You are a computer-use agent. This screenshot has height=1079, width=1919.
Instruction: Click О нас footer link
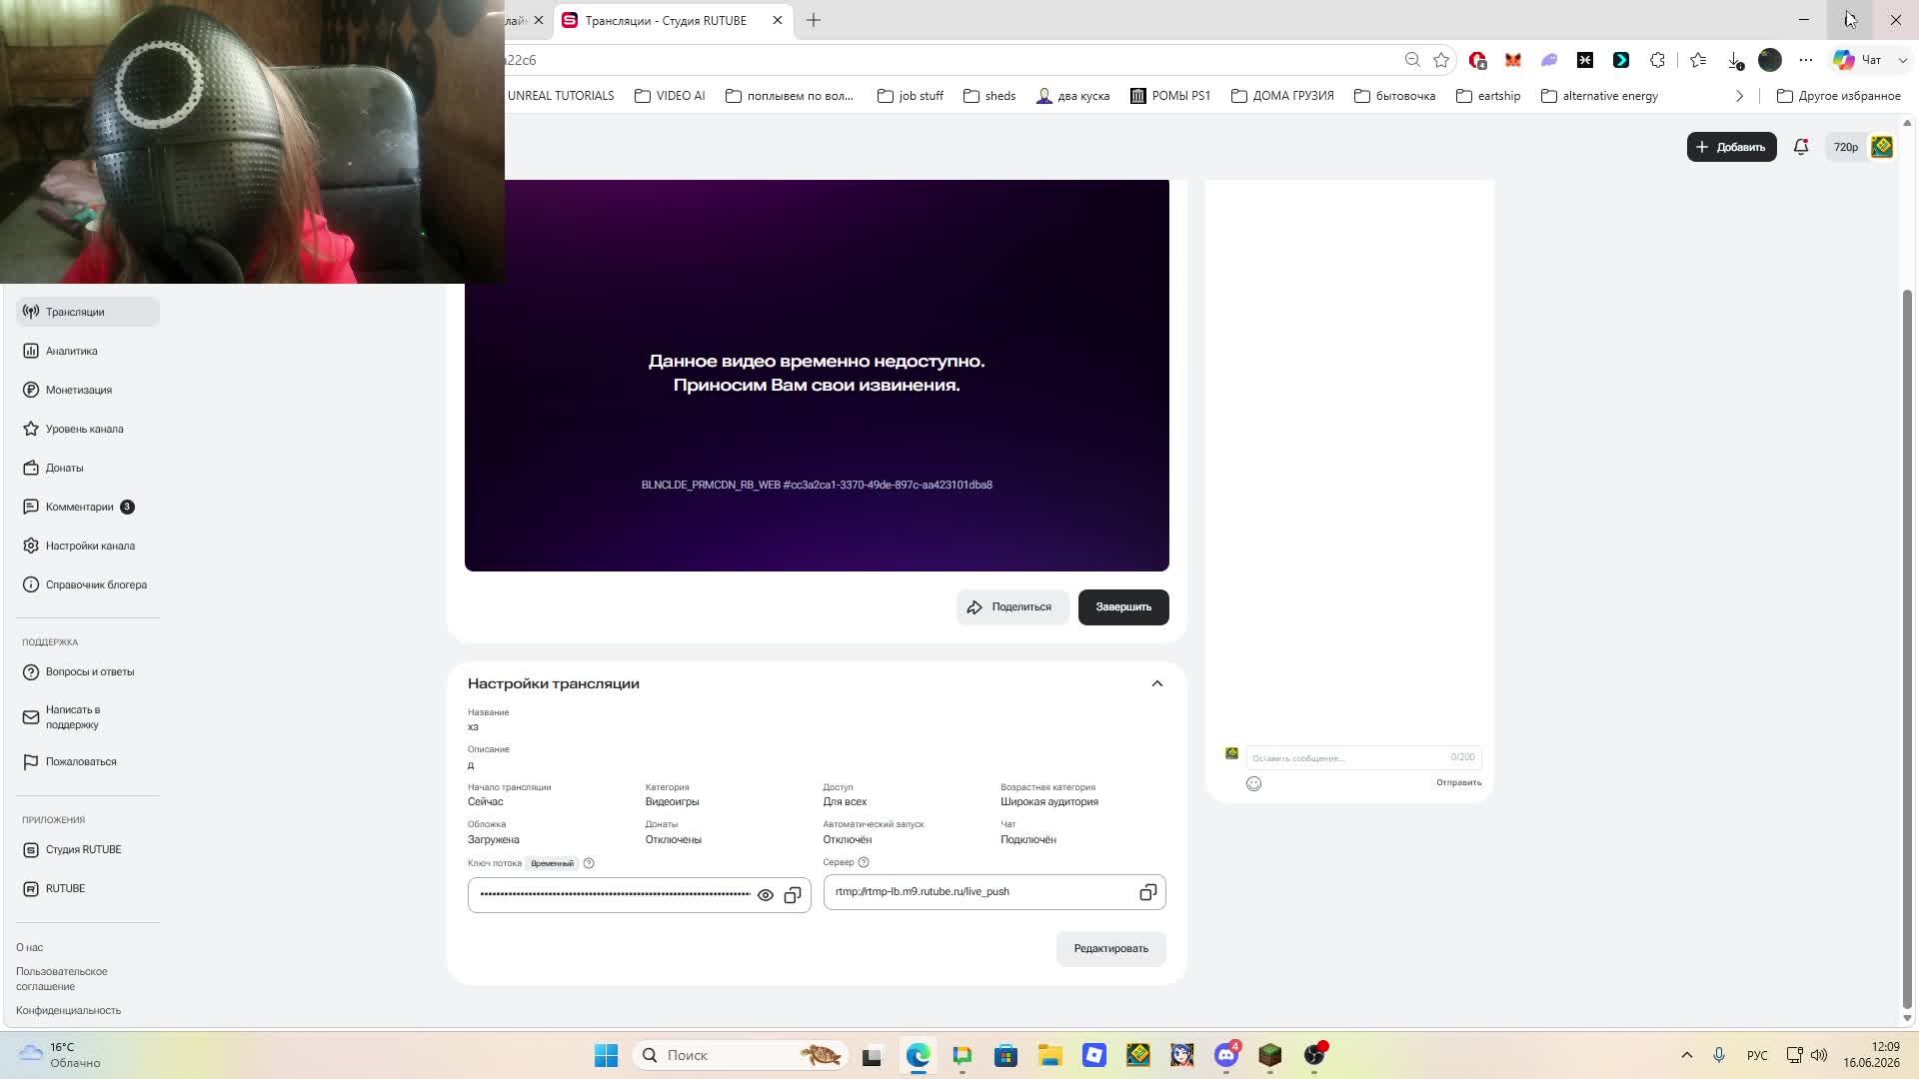click(x=29, y=947)
